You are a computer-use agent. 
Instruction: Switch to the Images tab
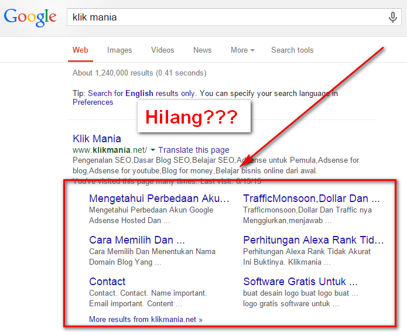pyautogui.click(x=119, y=50)
